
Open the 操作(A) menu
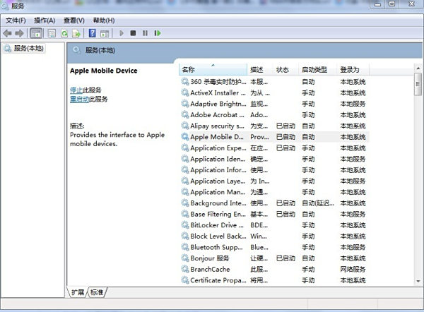[45, 20]
